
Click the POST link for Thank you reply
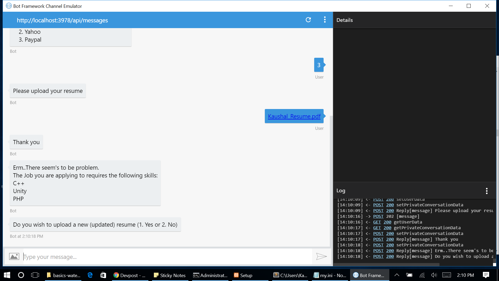click(378, 239)
